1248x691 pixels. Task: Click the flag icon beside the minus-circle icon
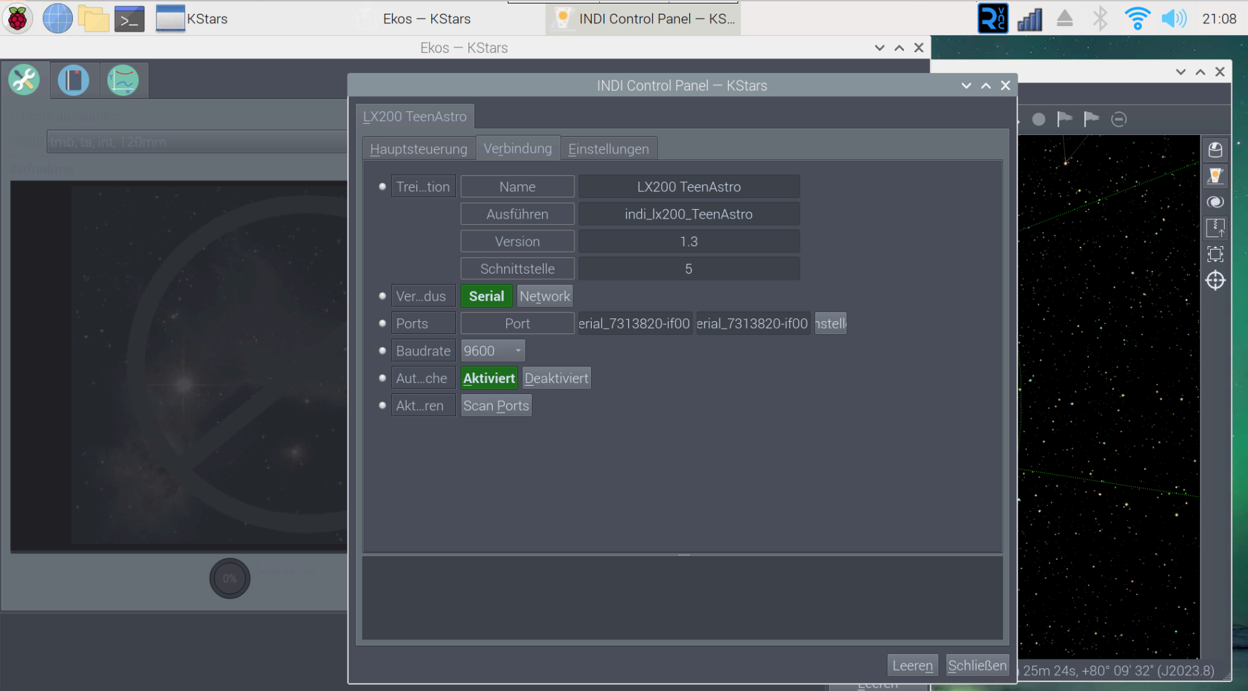point(1092,120)
